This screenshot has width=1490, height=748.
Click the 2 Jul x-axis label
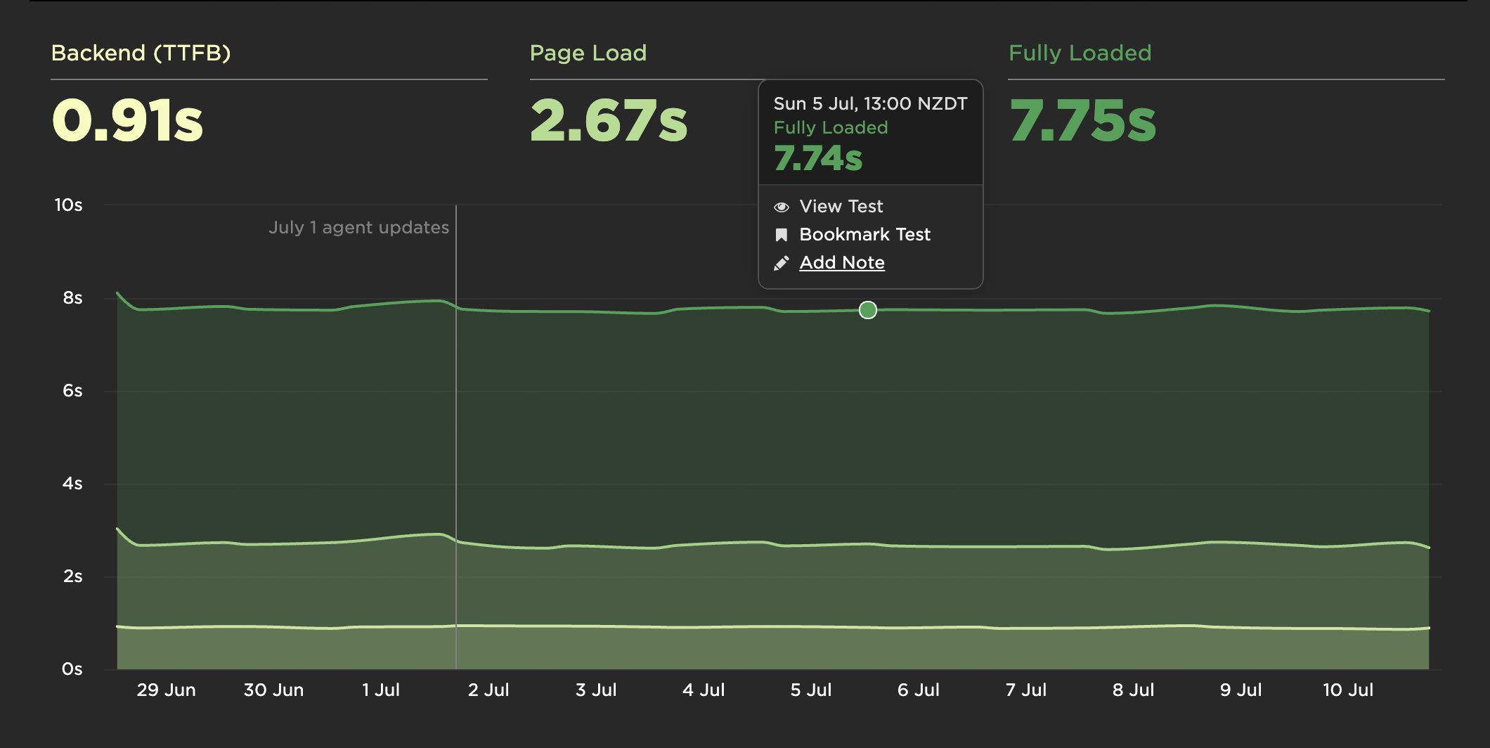tap(488, 690)
